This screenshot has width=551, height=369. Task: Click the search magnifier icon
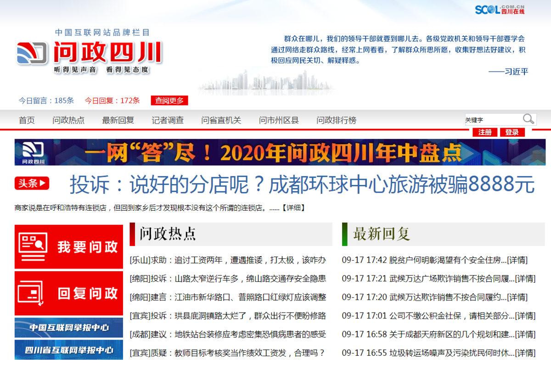tap(529, 119)
